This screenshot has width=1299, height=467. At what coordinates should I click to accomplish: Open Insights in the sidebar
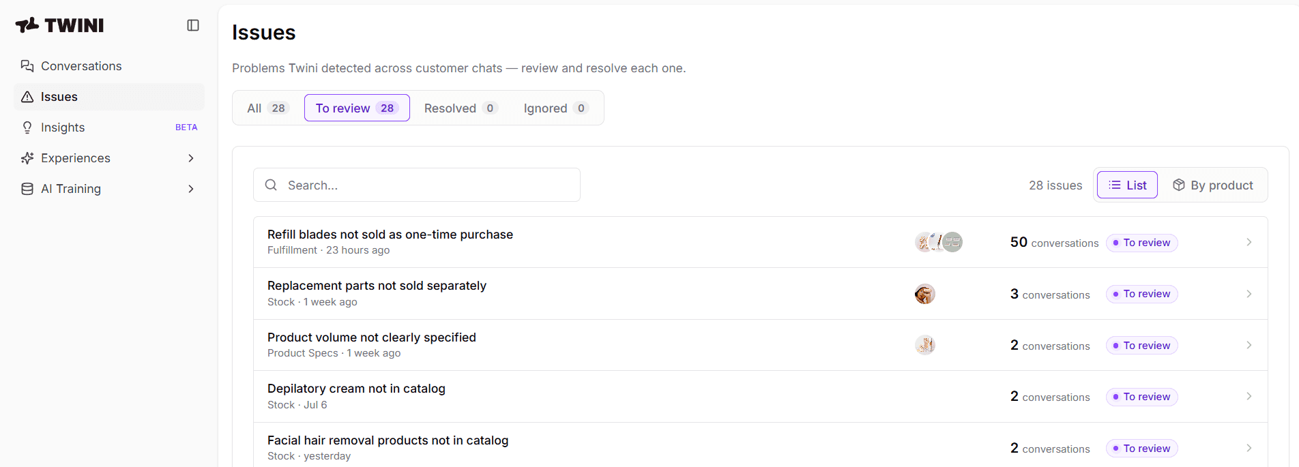tap(109, 127)
